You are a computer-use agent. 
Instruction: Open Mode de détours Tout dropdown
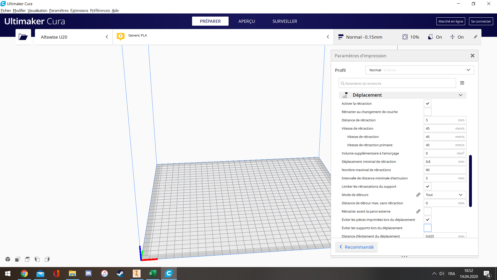[x=445, y=195]
